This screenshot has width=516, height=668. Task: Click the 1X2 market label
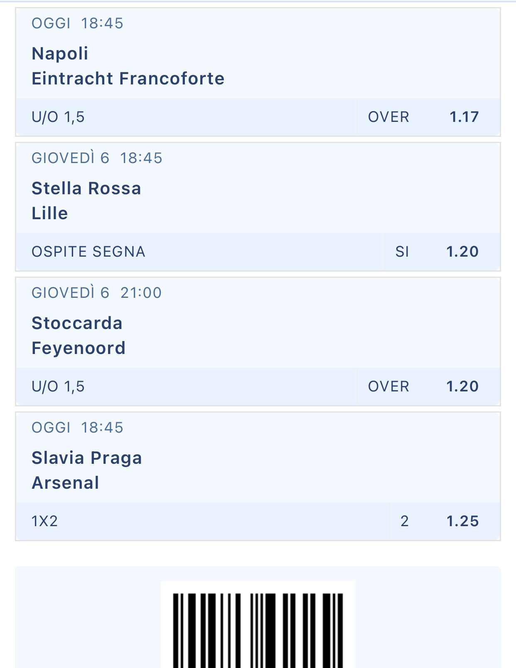pyautogui.click(x=44, y=521)
